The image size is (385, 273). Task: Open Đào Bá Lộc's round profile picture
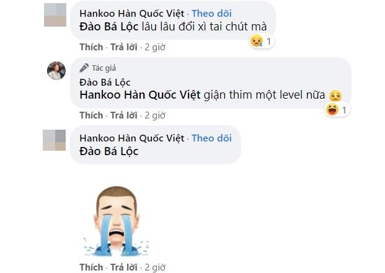pos(56,71)
